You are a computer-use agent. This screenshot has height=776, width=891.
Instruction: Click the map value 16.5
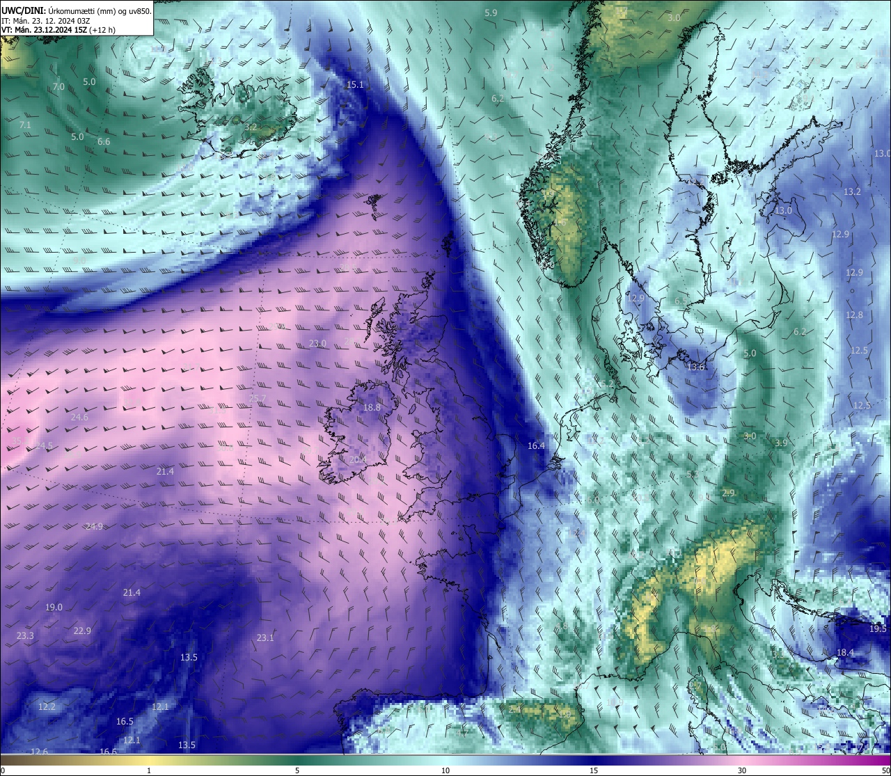point(125,722)
